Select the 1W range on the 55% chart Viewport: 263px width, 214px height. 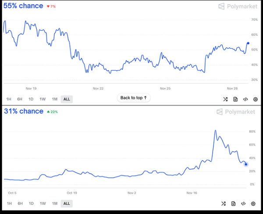point(43,99)
